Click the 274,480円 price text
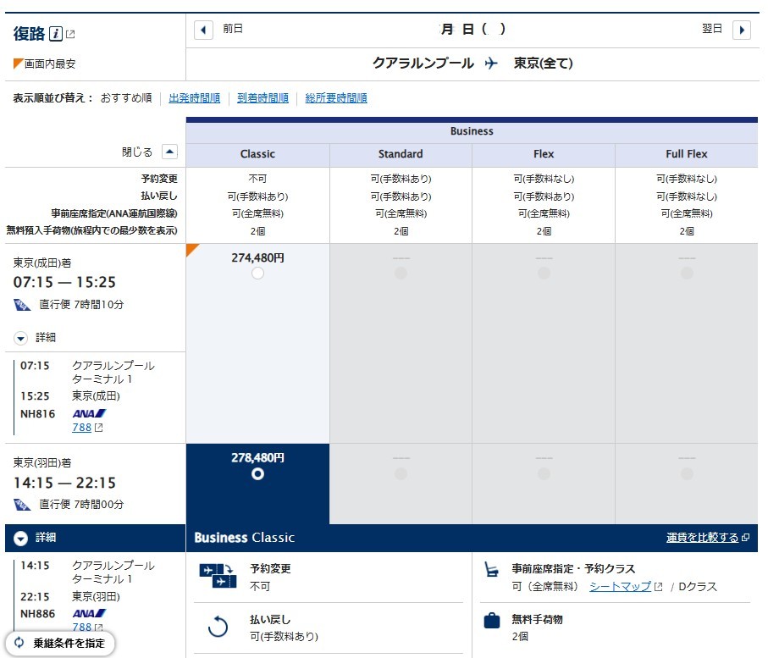The width and height of the screenshot is (768, 658). [257, 257]
